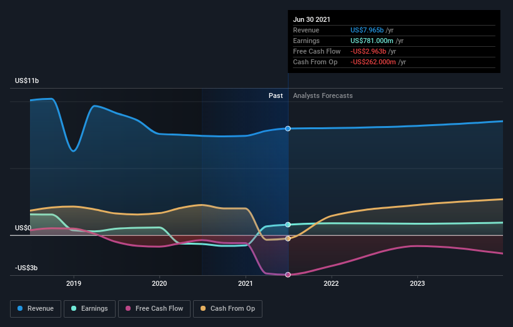Screen dimensions: 513x327
Task: Toggle the Earnings series legend button
Action: click(x=89, y=309)
